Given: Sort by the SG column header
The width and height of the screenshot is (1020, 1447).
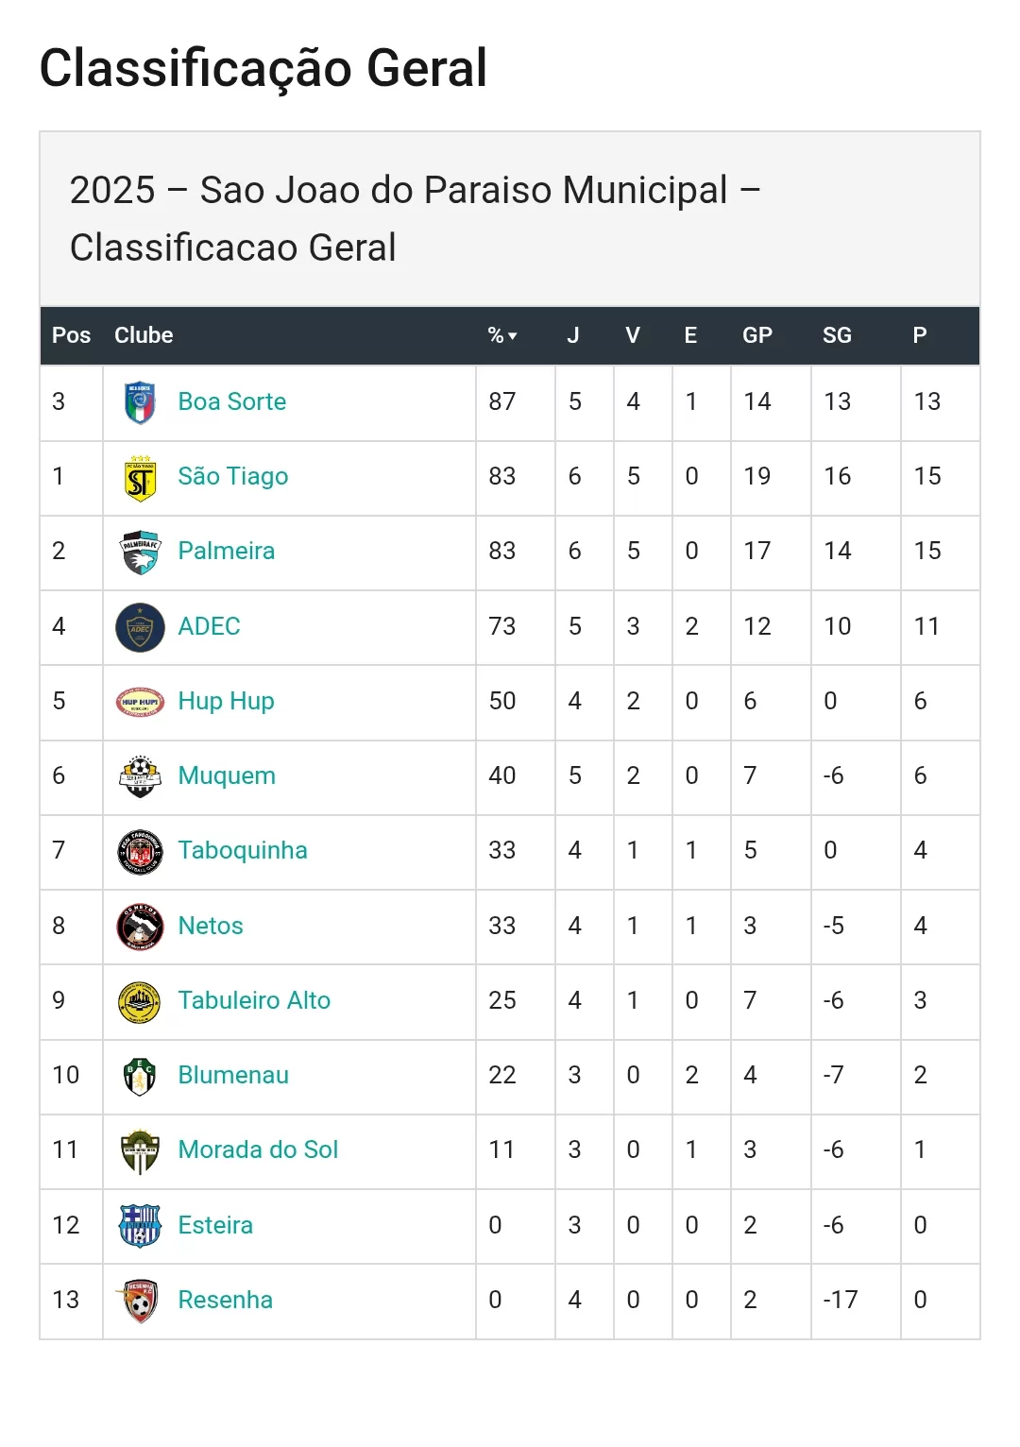Looking at the screenshot, I should pyautogui.click(x=837, y=335).
